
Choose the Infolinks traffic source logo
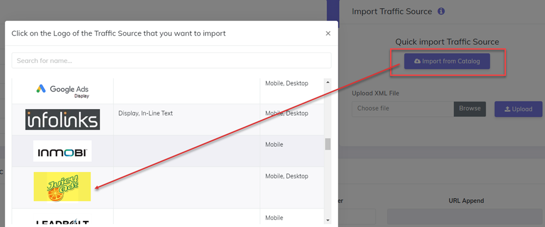(x=63, y=120)
